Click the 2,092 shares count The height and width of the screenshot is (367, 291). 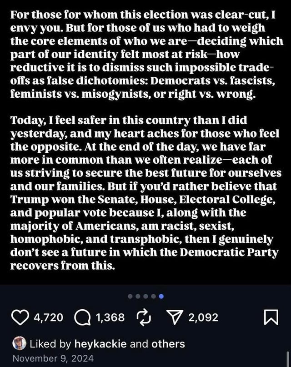(x=204, y=317)
